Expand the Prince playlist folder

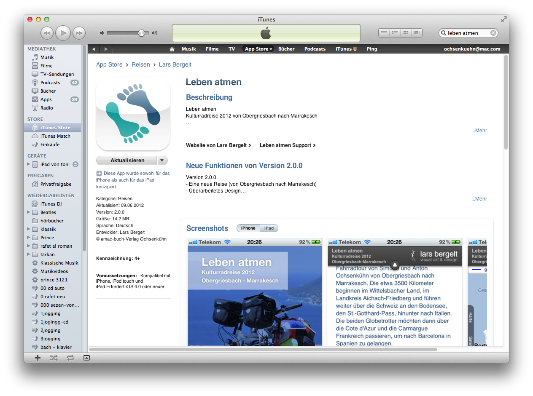click(x=29, y=238)
